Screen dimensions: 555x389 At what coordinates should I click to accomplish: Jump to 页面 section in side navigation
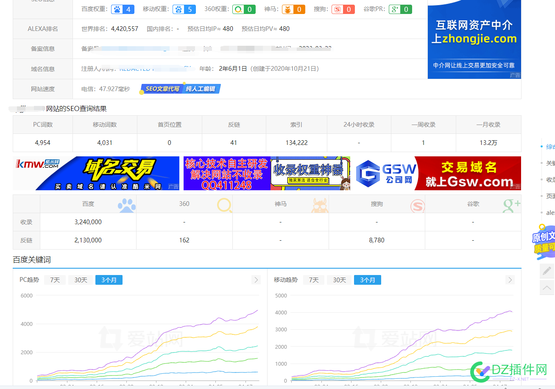(x=550, y=196)
